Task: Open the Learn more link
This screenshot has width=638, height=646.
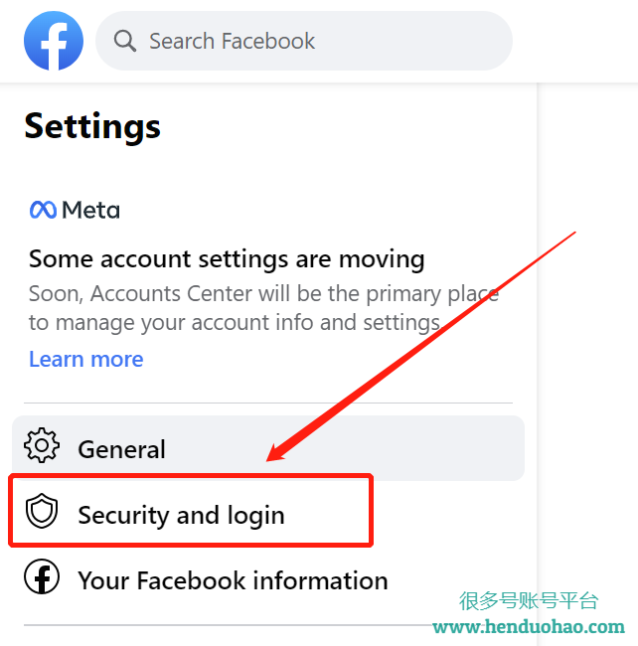Action: [86, 359]
